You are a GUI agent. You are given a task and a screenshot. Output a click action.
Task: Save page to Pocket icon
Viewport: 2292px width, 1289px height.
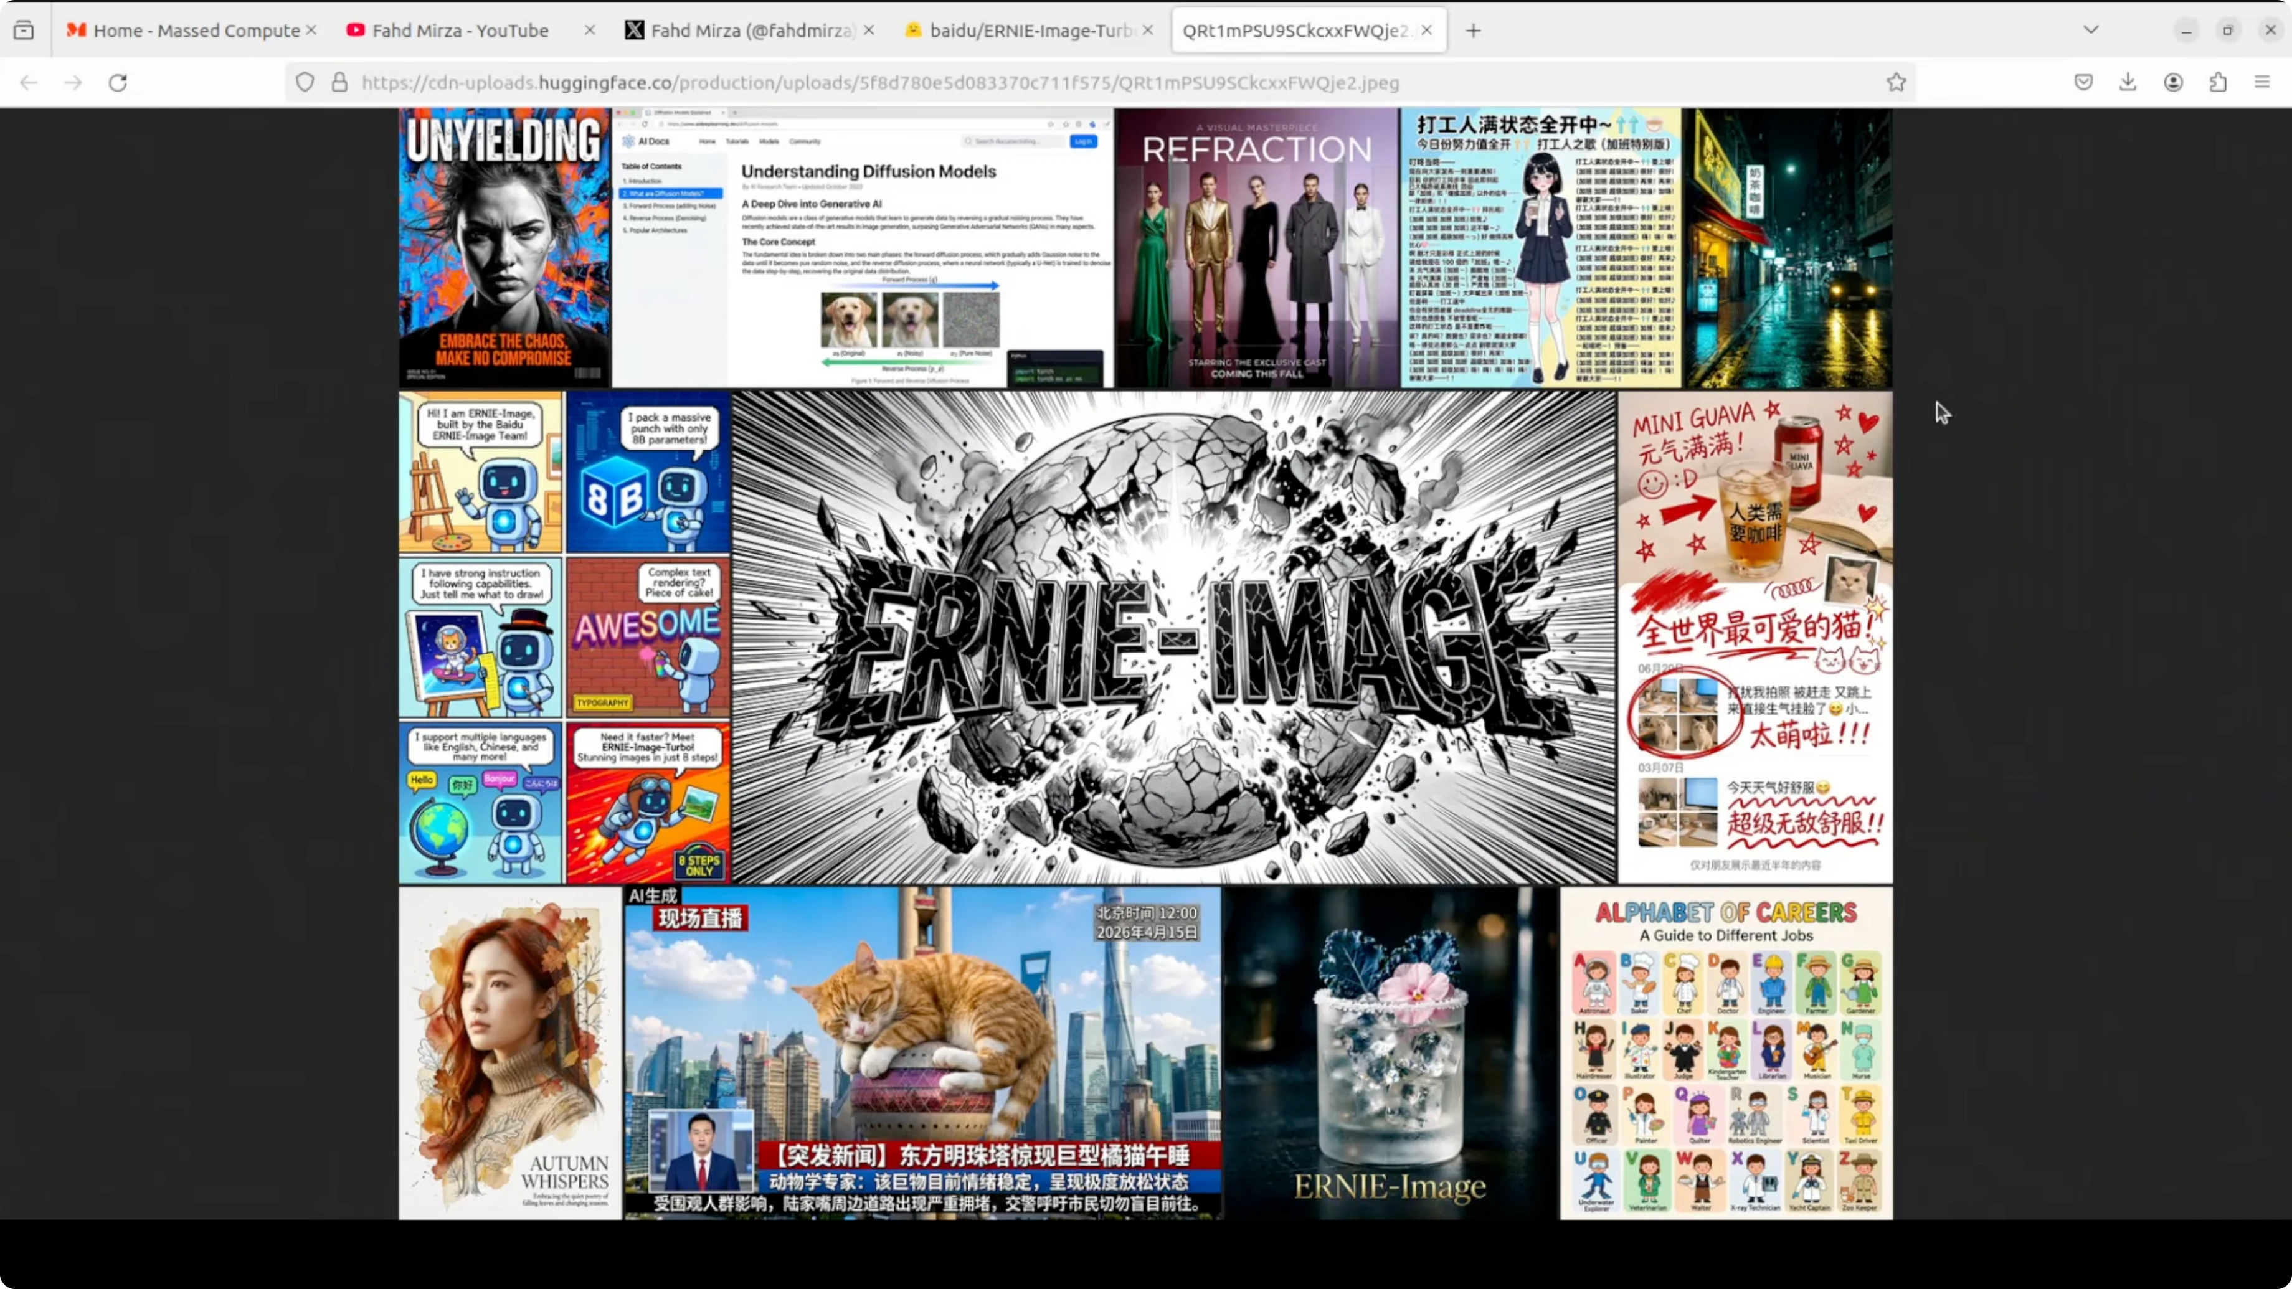pos(2083,83)
